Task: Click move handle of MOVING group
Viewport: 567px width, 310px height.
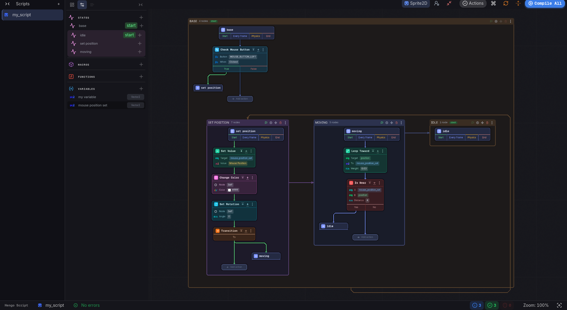Action: pyautogui.click(x=391, y=123)
